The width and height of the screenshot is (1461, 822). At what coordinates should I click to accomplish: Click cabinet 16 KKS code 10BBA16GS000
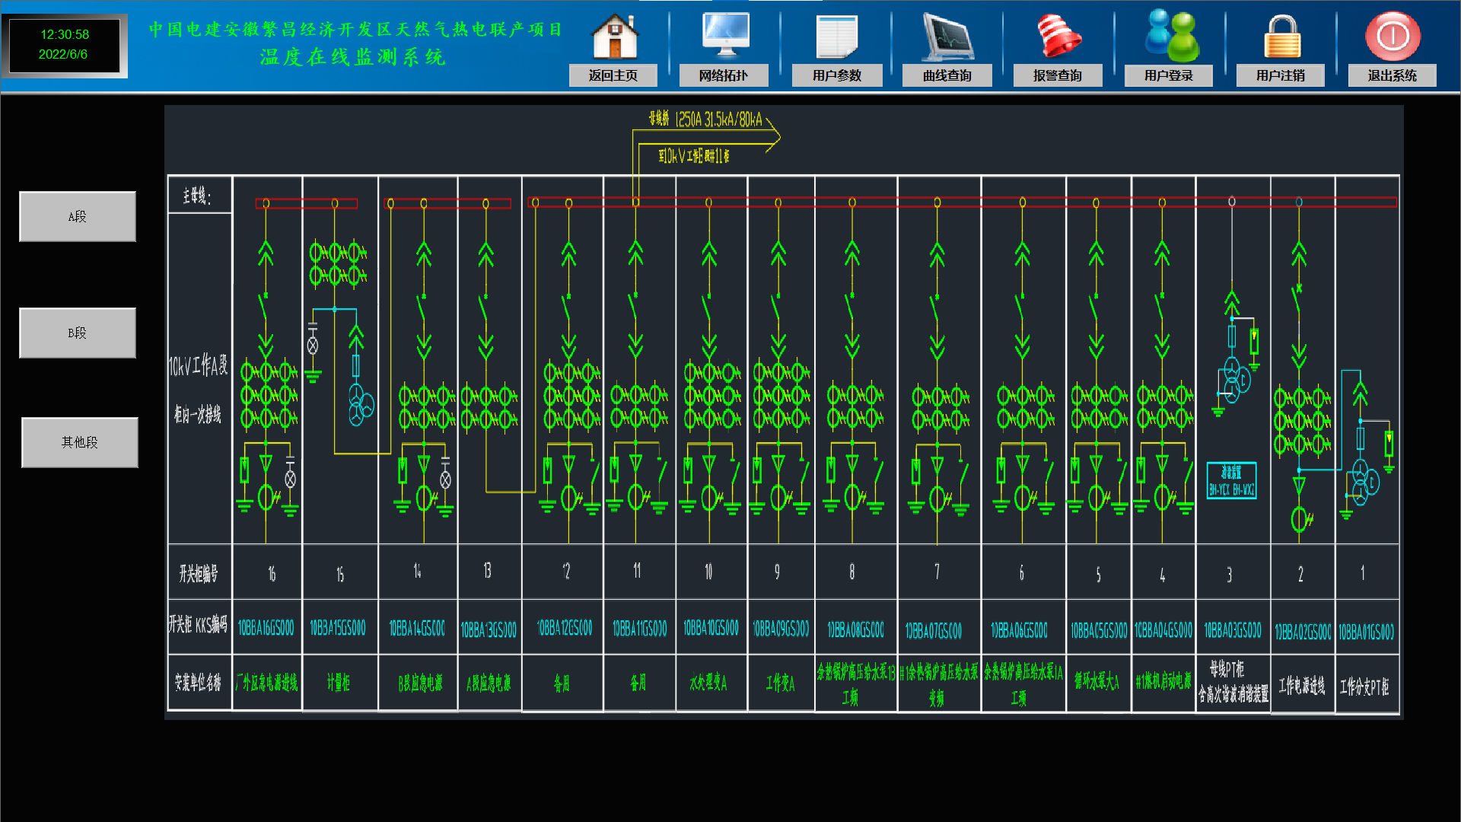click(x=266, y=628)
